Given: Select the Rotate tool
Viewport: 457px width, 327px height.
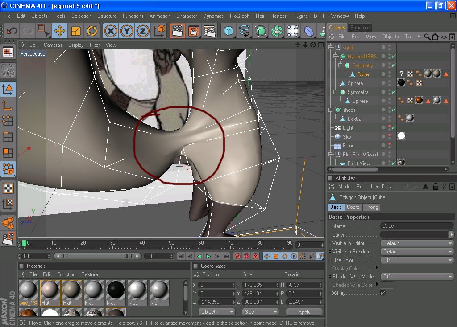Looking at the screenshot, I should pyautogui.click(x=92, y=31).
